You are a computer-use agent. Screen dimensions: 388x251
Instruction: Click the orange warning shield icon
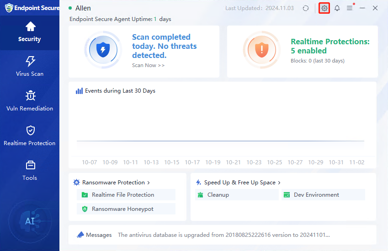pos(261,50)
